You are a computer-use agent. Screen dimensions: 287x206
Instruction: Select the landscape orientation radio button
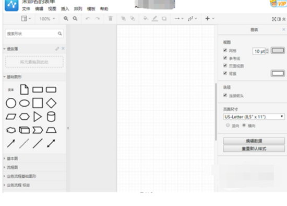click(x=244, y=125)
